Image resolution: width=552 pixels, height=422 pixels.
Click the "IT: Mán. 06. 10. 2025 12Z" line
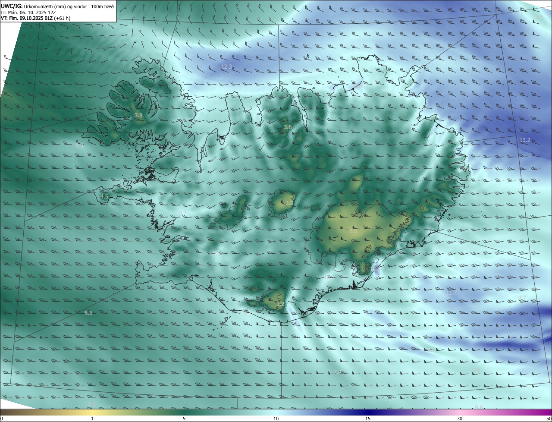(28, 12)
